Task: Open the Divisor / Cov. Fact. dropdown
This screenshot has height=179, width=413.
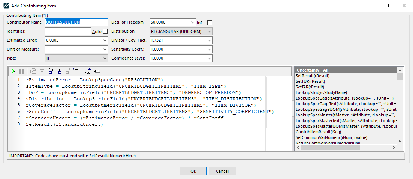Action: [209, 40]
